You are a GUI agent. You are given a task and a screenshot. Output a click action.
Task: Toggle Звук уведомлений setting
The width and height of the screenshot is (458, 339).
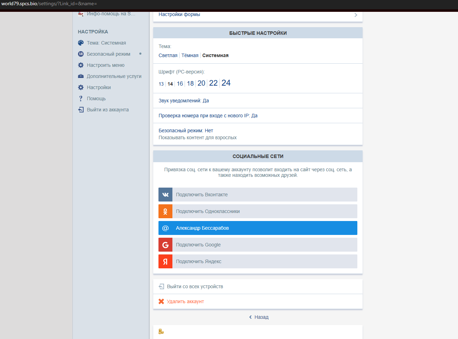(x=184, y=101)
